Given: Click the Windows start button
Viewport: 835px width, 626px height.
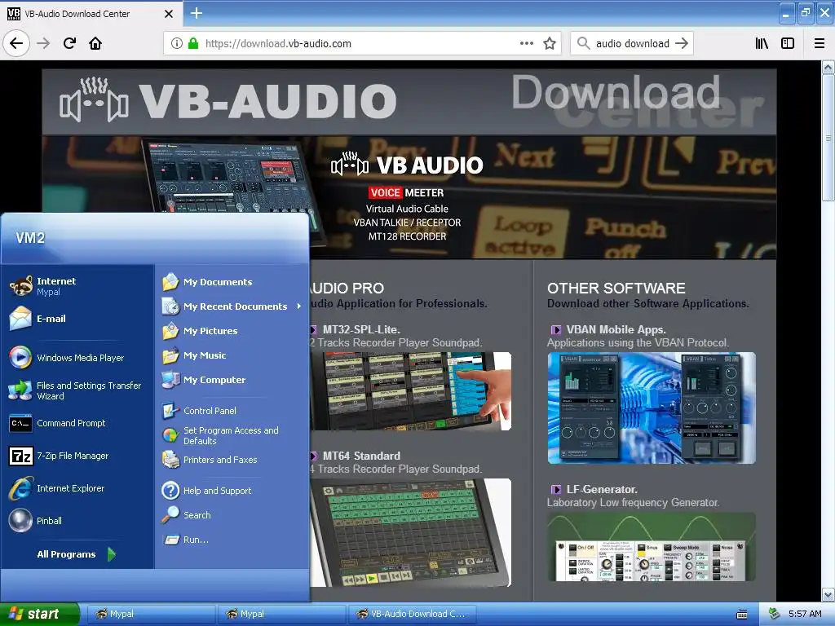Looking at the screenshot, I should coord(39,614).
